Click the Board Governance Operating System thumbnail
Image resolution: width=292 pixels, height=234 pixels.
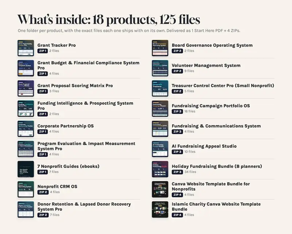coord(160,48)
